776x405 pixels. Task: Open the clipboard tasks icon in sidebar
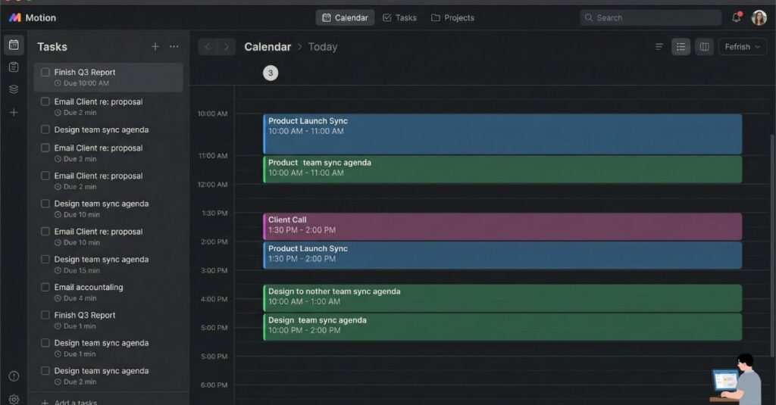coord(14,67)
